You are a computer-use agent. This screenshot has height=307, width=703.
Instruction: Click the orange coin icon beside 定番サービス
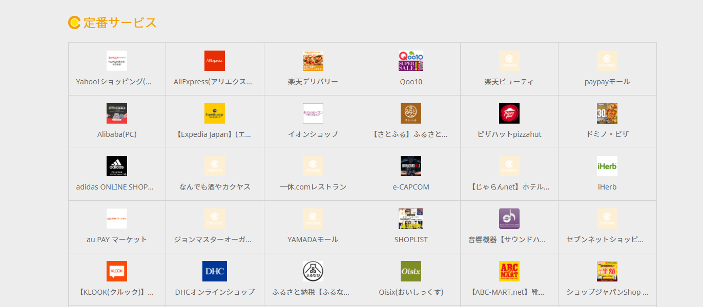(x=74, y=22)
